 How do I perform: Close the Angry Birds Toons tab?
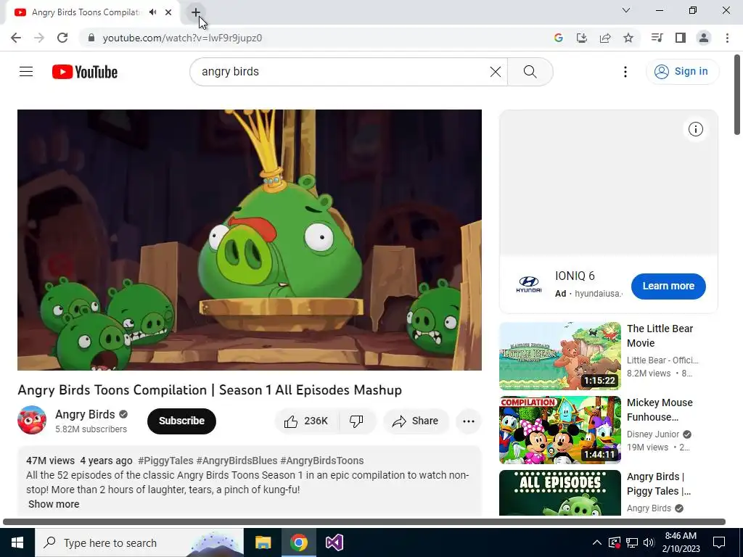tap(168, 12)
